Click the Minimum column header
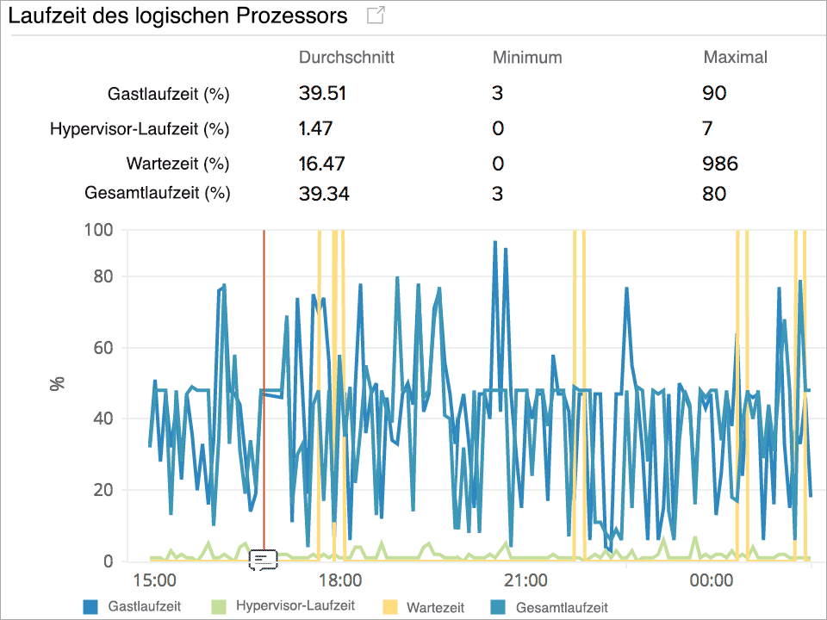The height and width of the screenshot is (620, 827). pos(525,58)
